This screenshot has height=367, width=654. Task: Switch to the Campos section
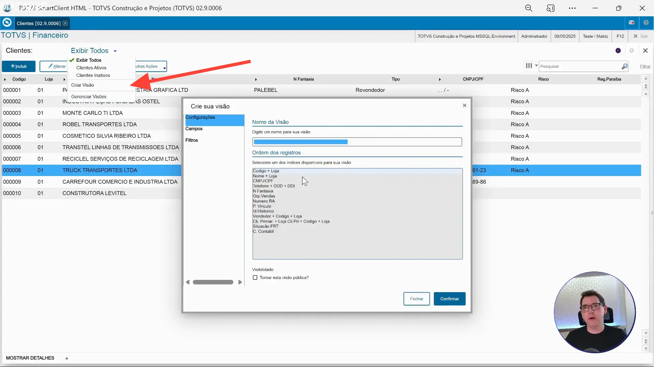(x=194, y=129)
